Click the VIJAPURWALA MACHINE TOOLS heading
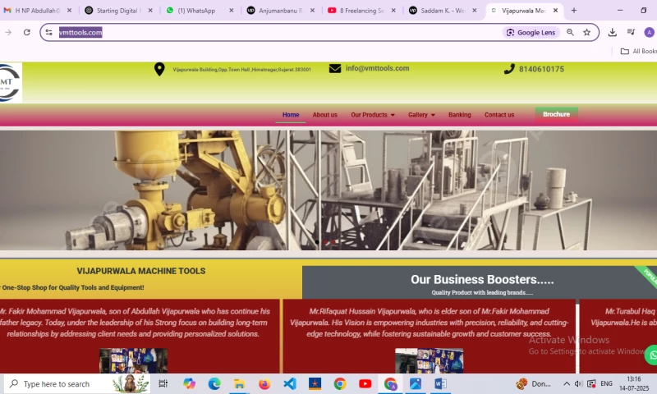The image size is (657, 394). [x=140, y=271]
